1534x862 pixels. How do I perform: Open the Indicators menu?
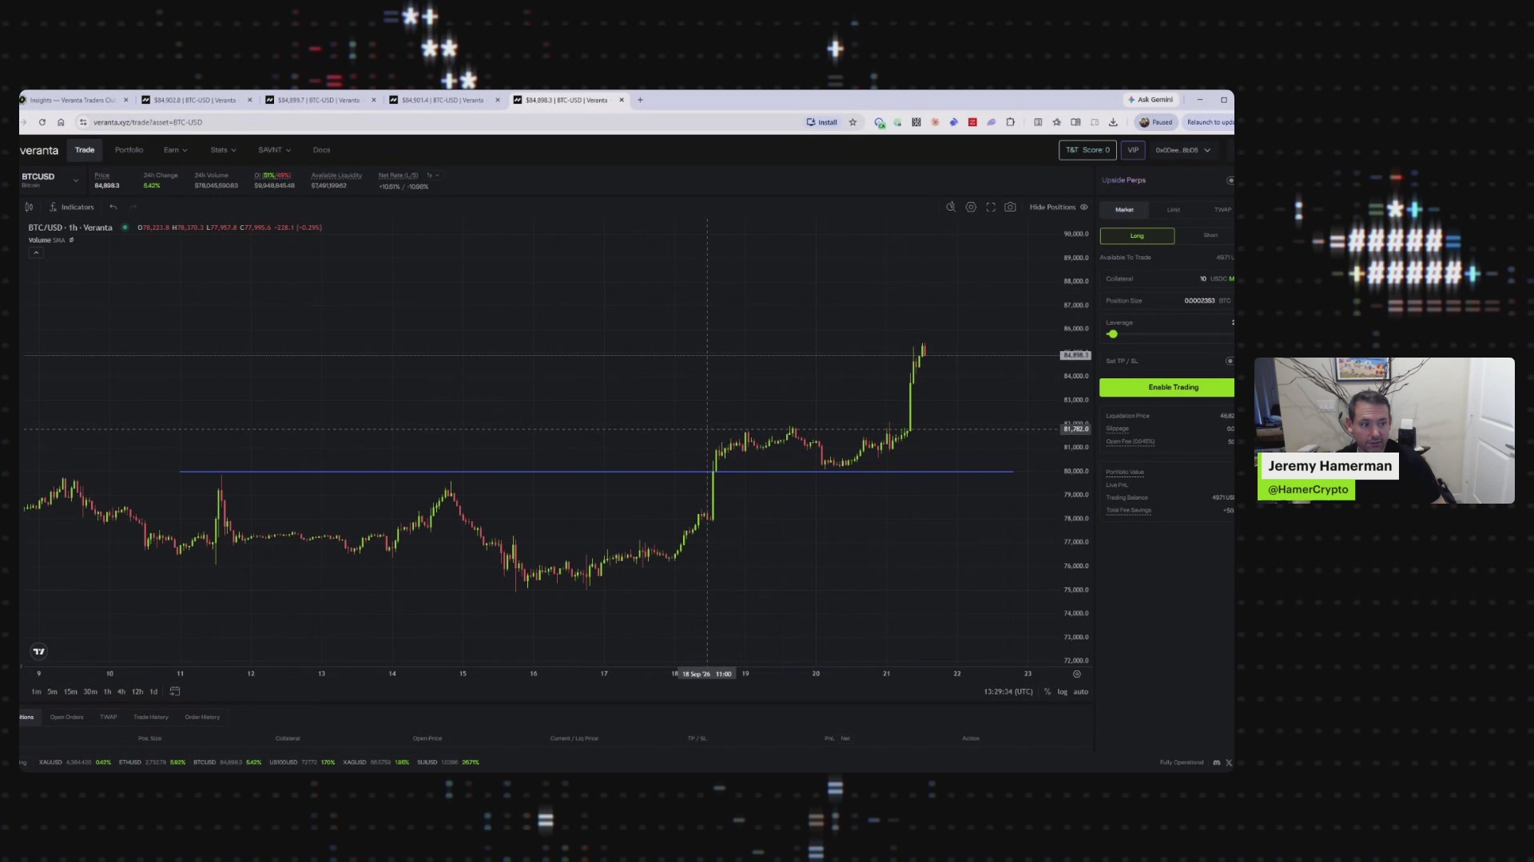point(71,207)
